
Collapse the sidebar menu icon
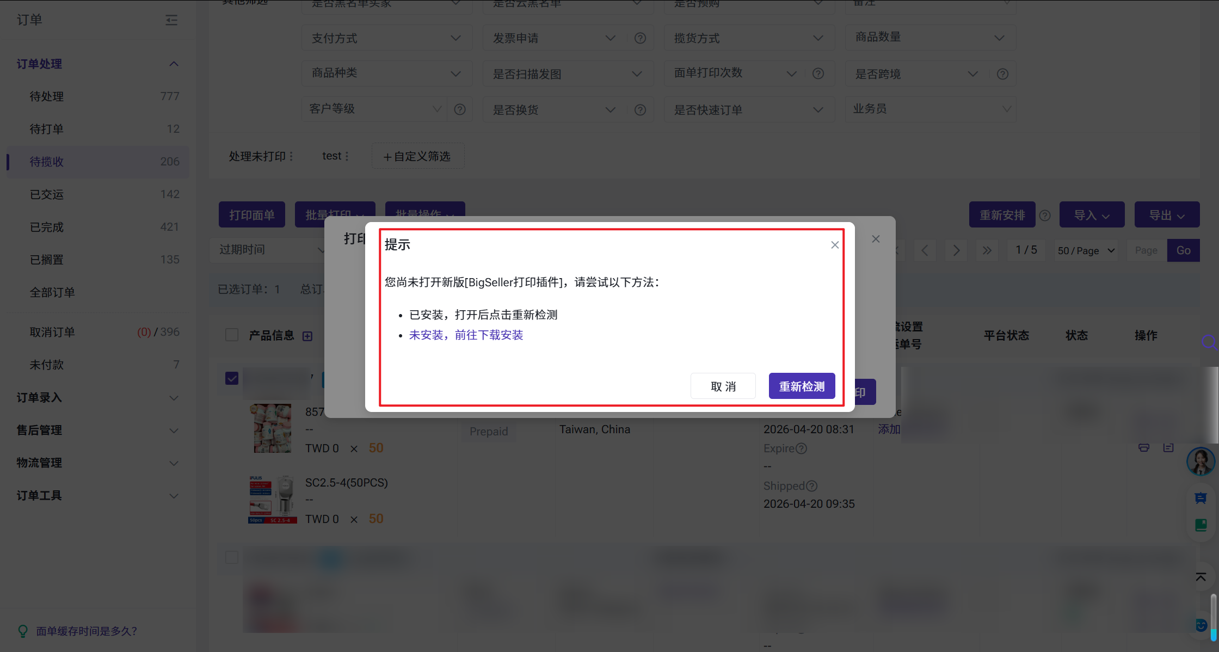[x=171, y=20]
